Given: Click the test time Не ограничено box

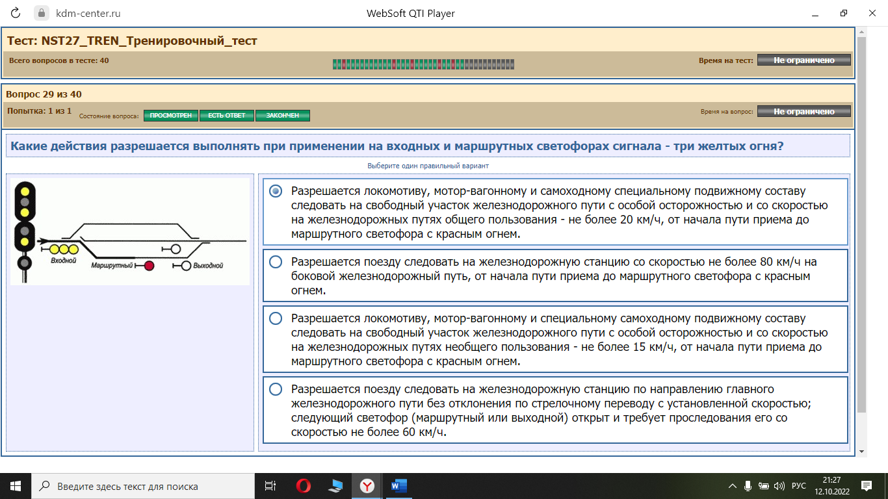Looking at the screenshot, I should point(803,60).
